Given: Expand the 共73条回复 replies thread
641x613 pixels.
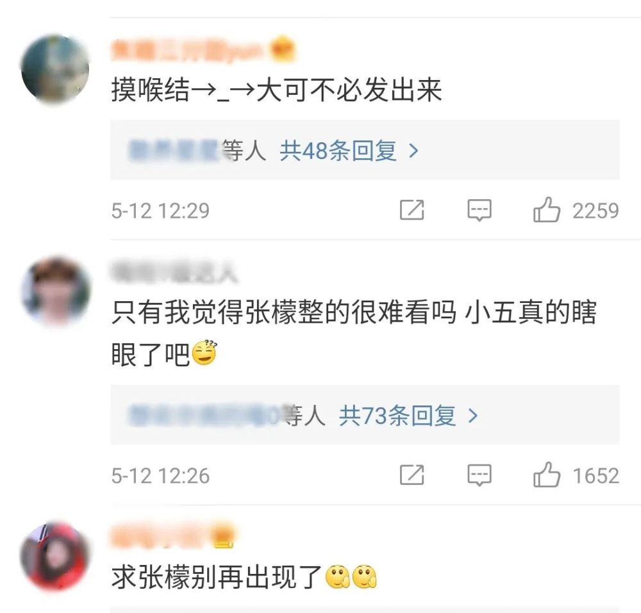Looking at the screenshot, I should tap(365, 414).
